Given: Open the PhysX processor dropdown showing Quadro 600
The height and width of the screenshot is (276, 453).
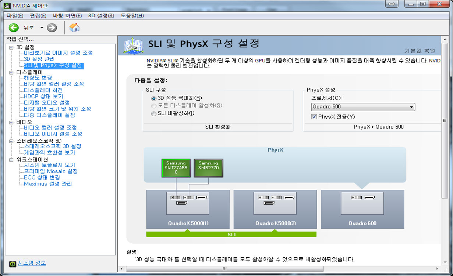Looking at the screenshot, I should [x=363, y=107].
